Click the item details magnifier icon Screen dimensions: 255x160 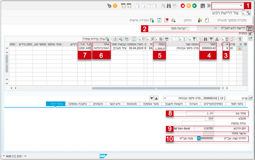click(x=240, y=39)
